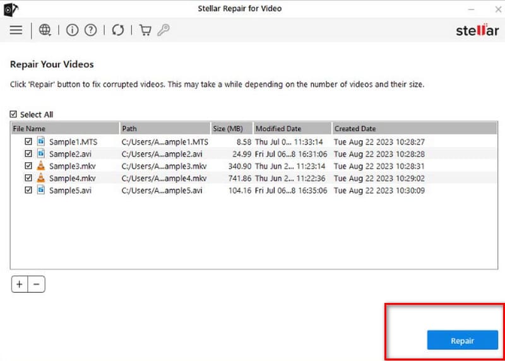Screen dimensions: 505x361
Task: Toggle the Select All checkbox
Action: [x=14, y=114]
